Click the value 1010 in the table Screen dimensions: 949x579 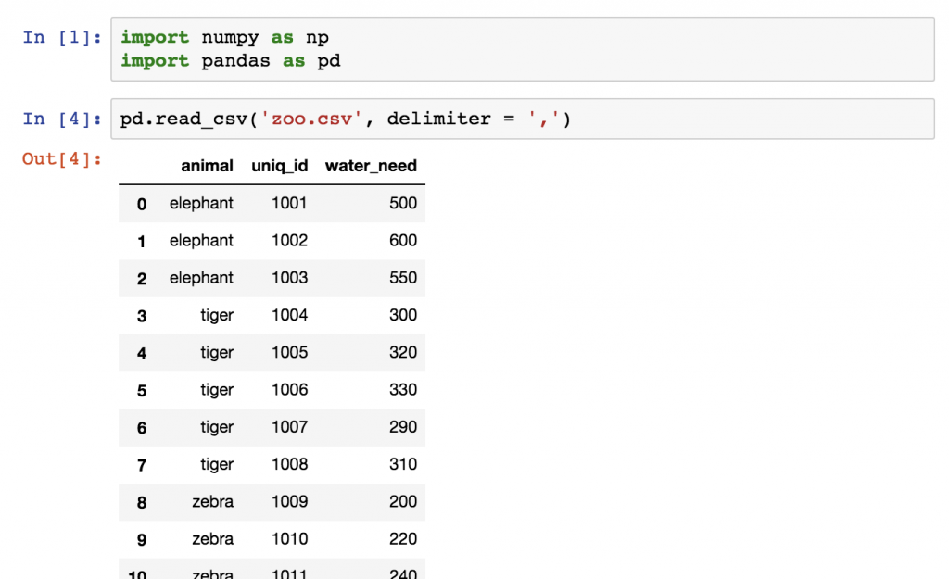[288, 538]
